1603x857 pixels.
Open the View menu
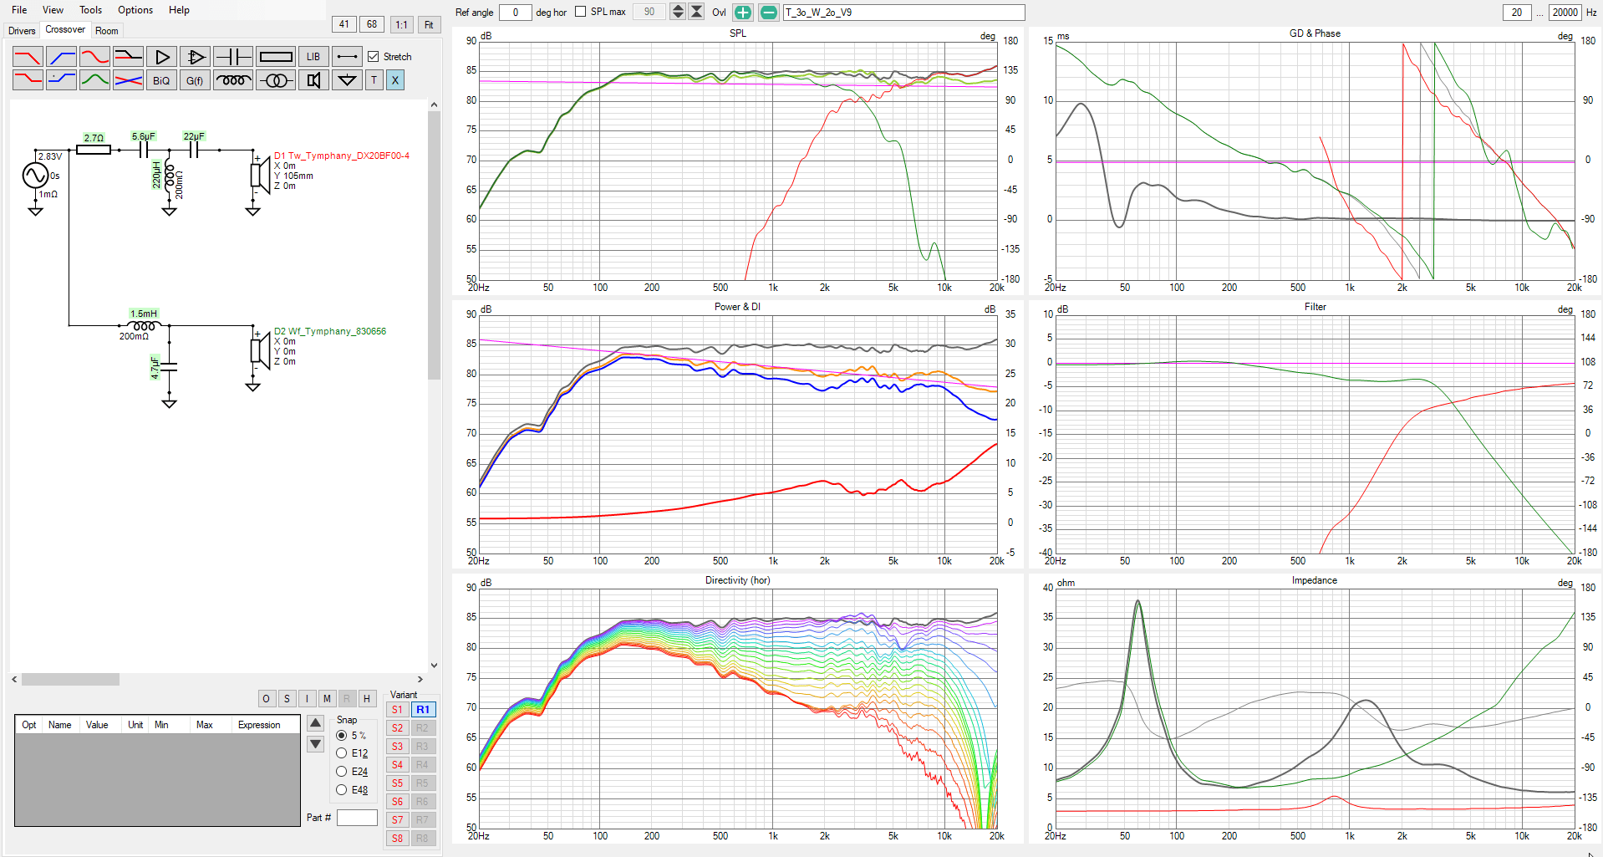click(x=53, y=10)
